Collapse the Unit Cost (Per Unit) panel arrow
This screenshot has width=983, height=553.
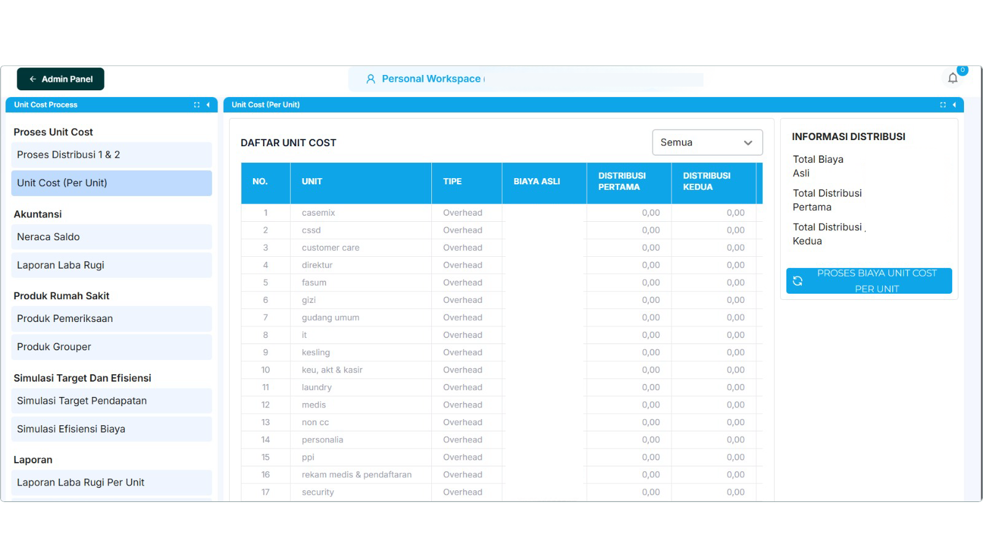point(954,105)
